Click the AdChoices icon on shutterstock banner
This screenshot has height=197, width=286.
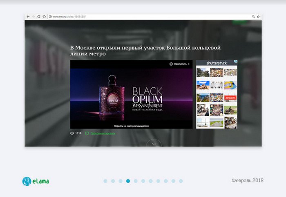coord(236,62)
